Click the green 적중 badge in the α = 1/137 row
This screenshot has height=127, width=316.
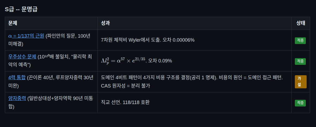click(300, 41)
